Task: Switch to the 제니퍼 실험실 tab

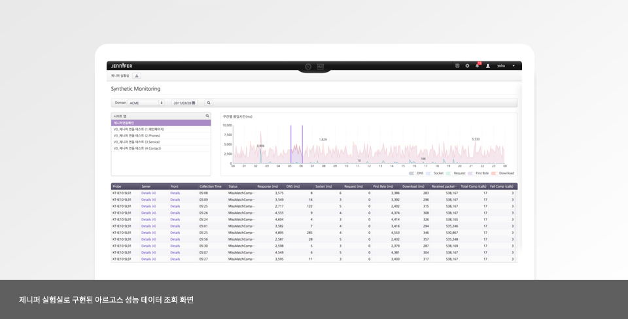Action: click(120, 76)
